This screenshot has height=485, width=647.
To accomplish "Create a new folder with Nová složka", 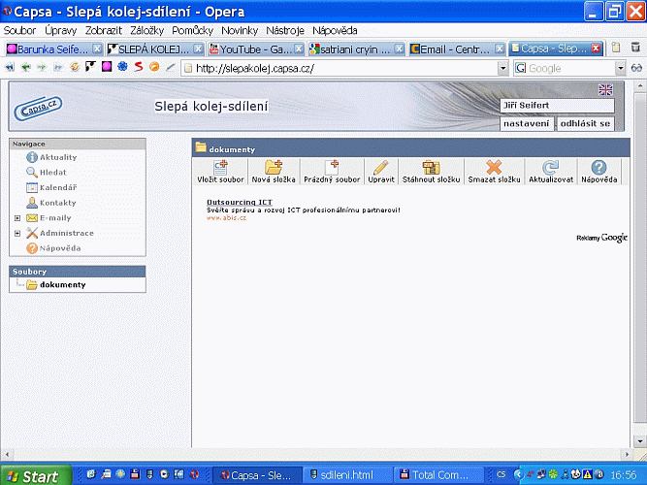I will [x=275, y=169].
